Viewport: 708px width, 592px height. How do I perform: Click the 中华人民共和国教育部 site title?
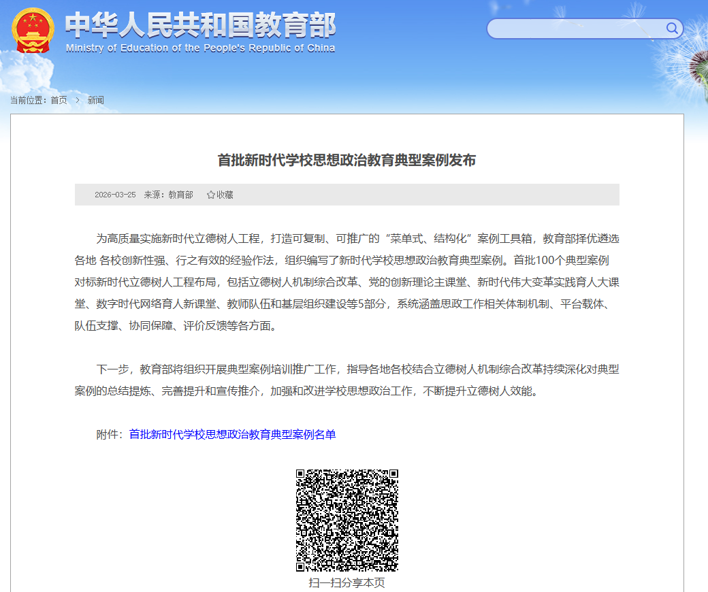pos(200,25)
